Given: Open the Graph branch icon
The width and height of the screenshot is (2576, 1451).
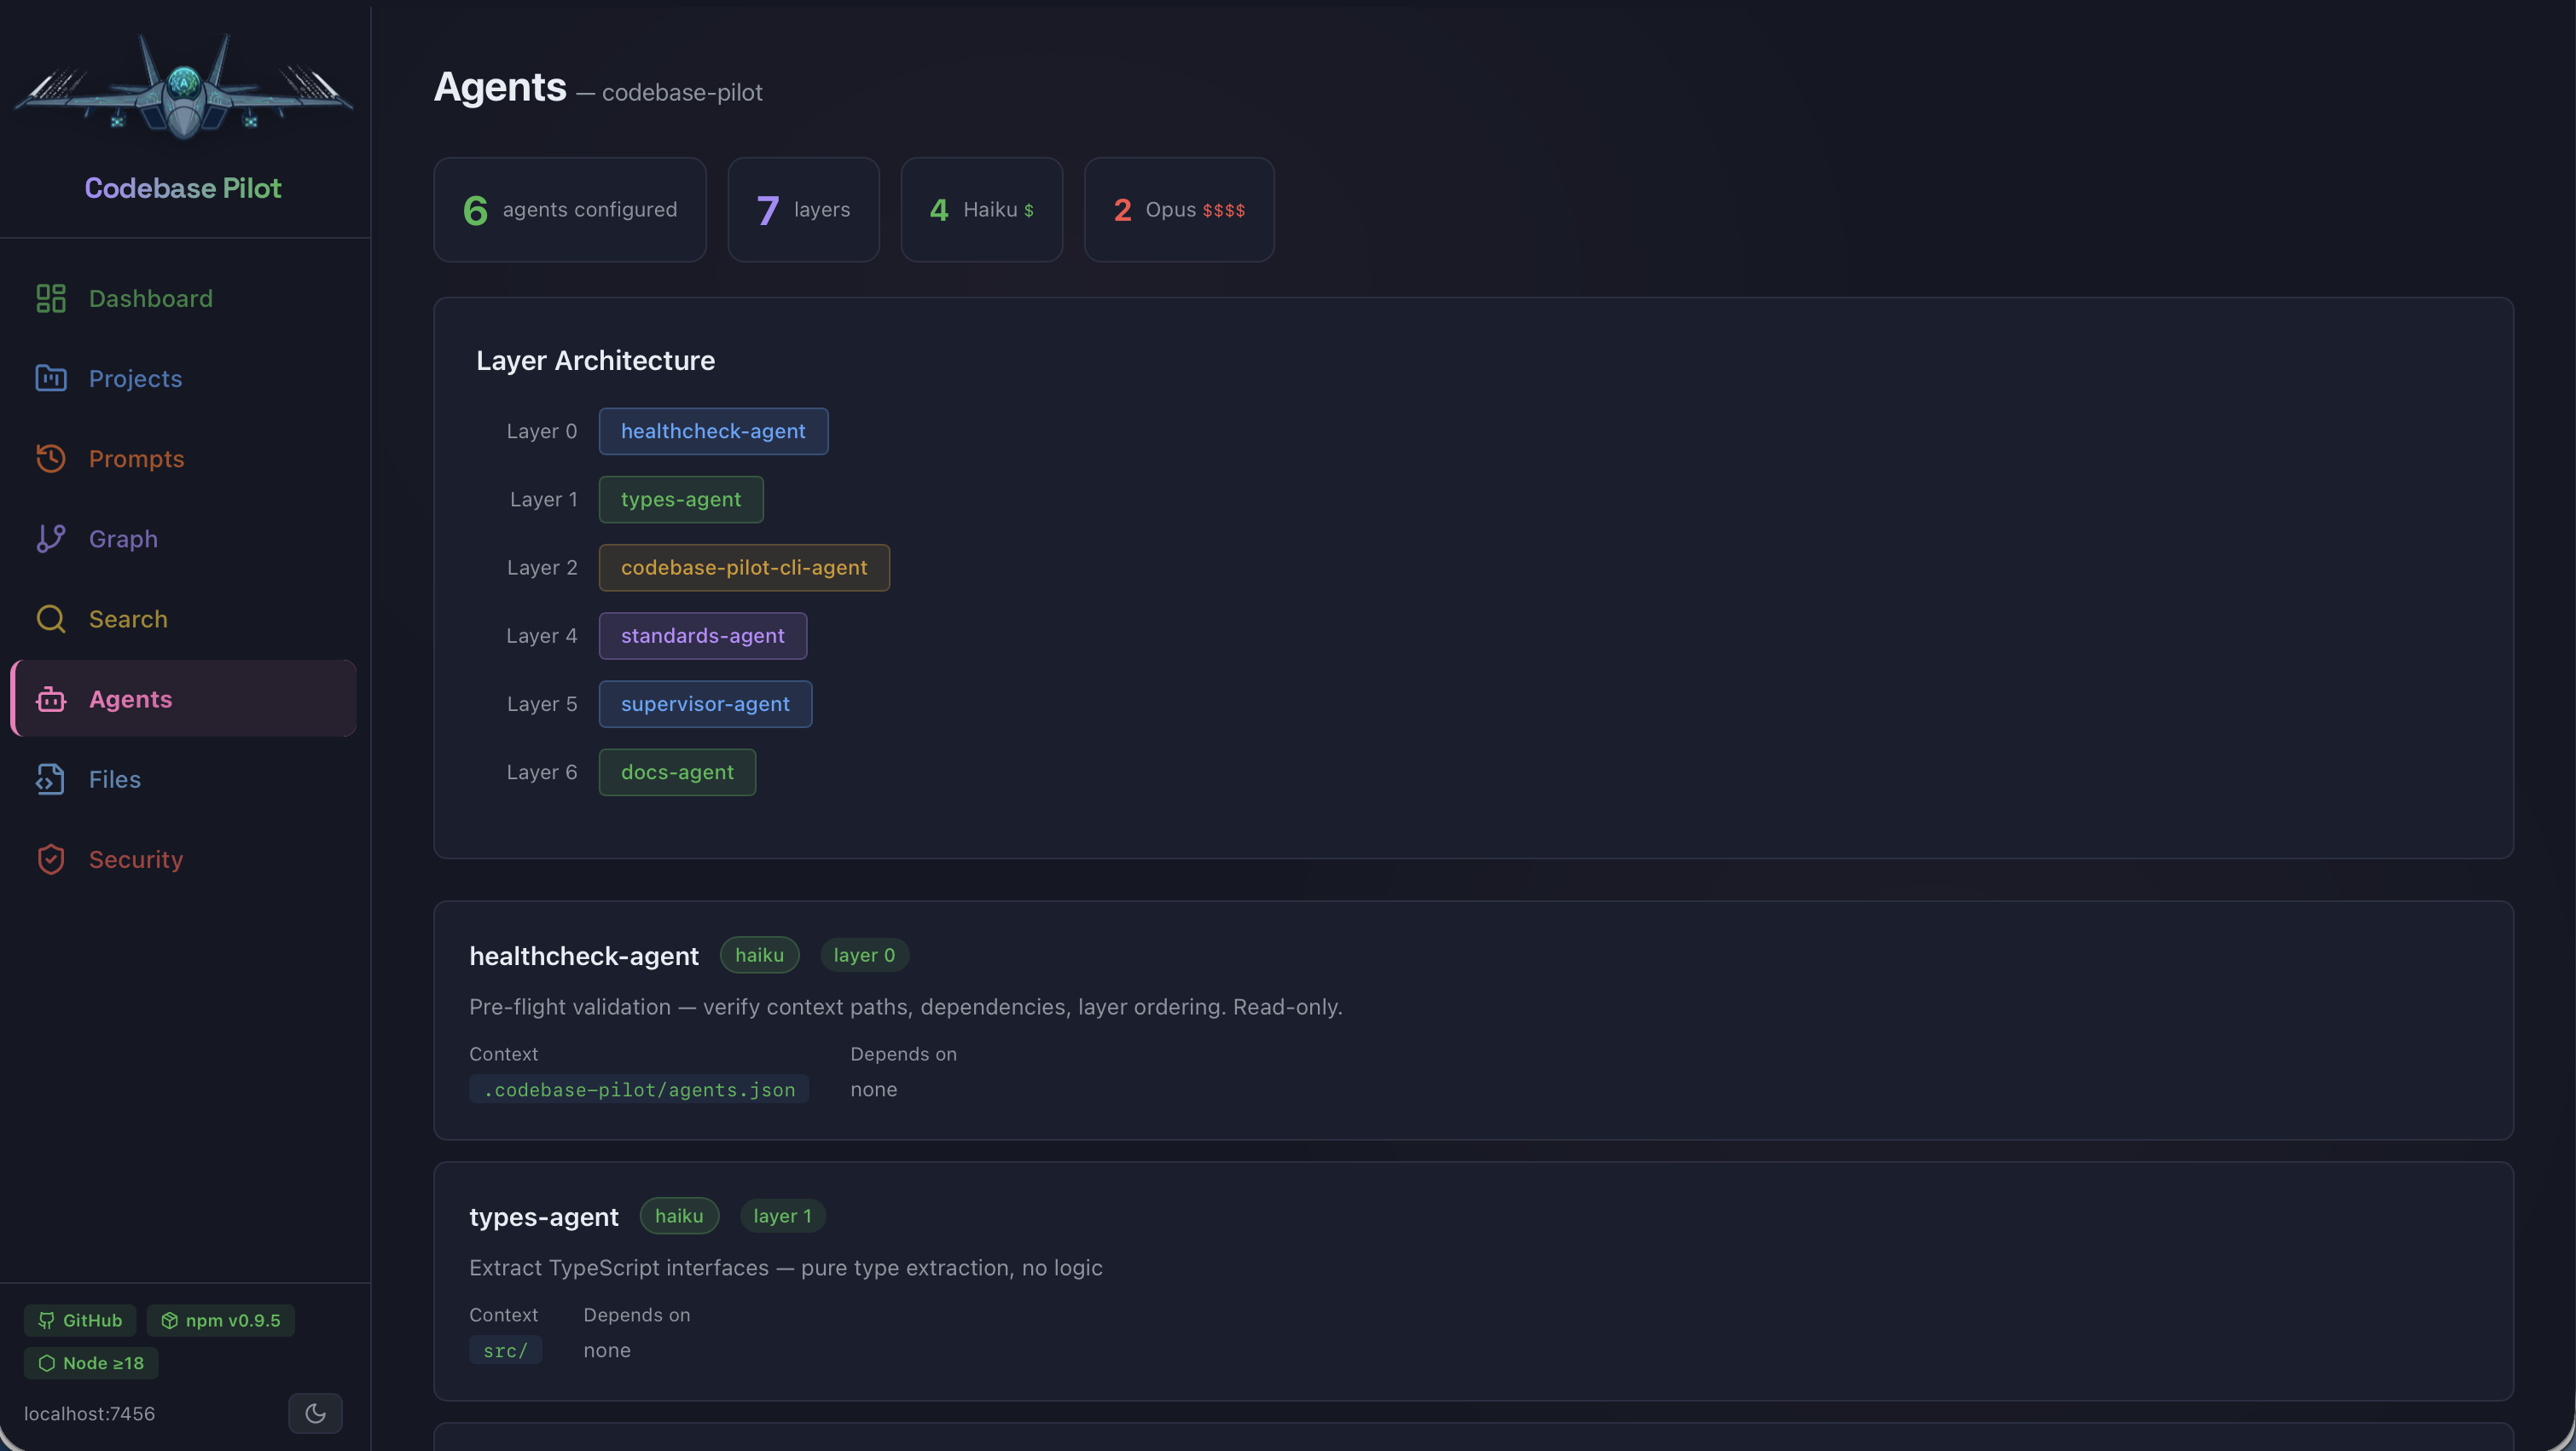Looking at the screenshot, I should click(51, 538).
